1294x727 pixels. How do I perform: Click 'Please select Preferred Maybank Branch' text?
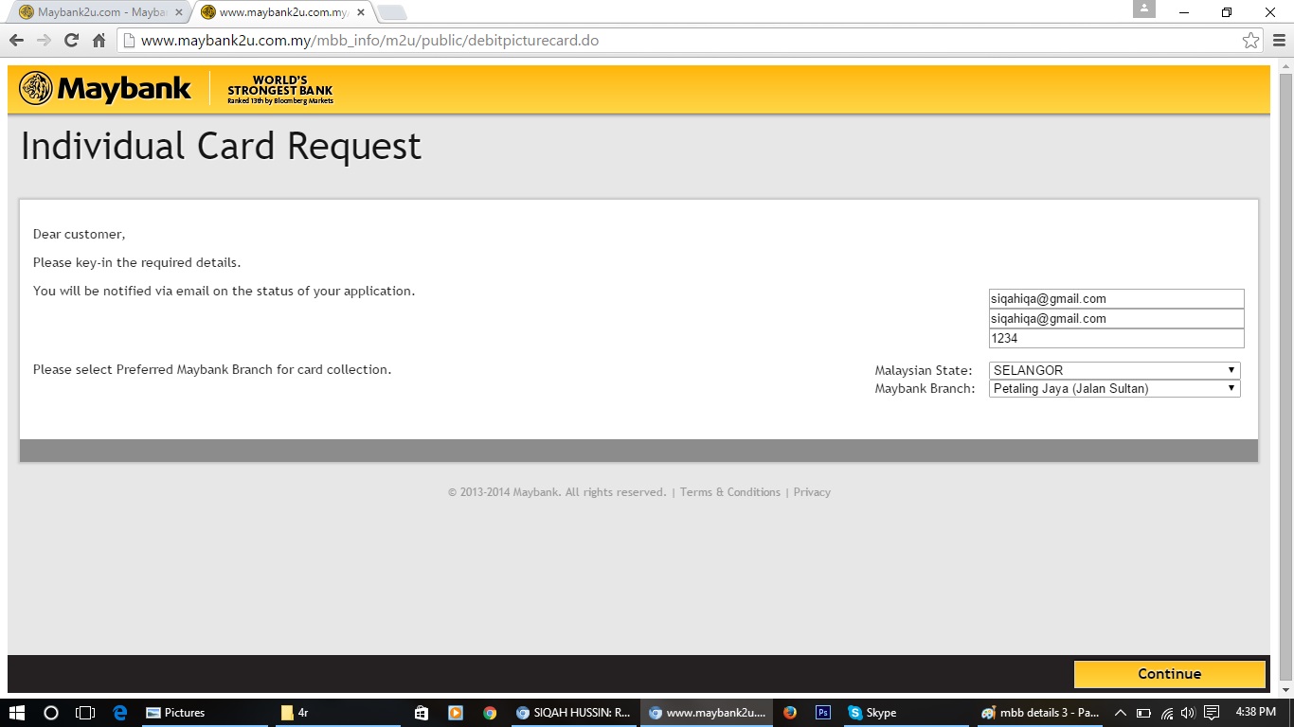click(212, 369)
